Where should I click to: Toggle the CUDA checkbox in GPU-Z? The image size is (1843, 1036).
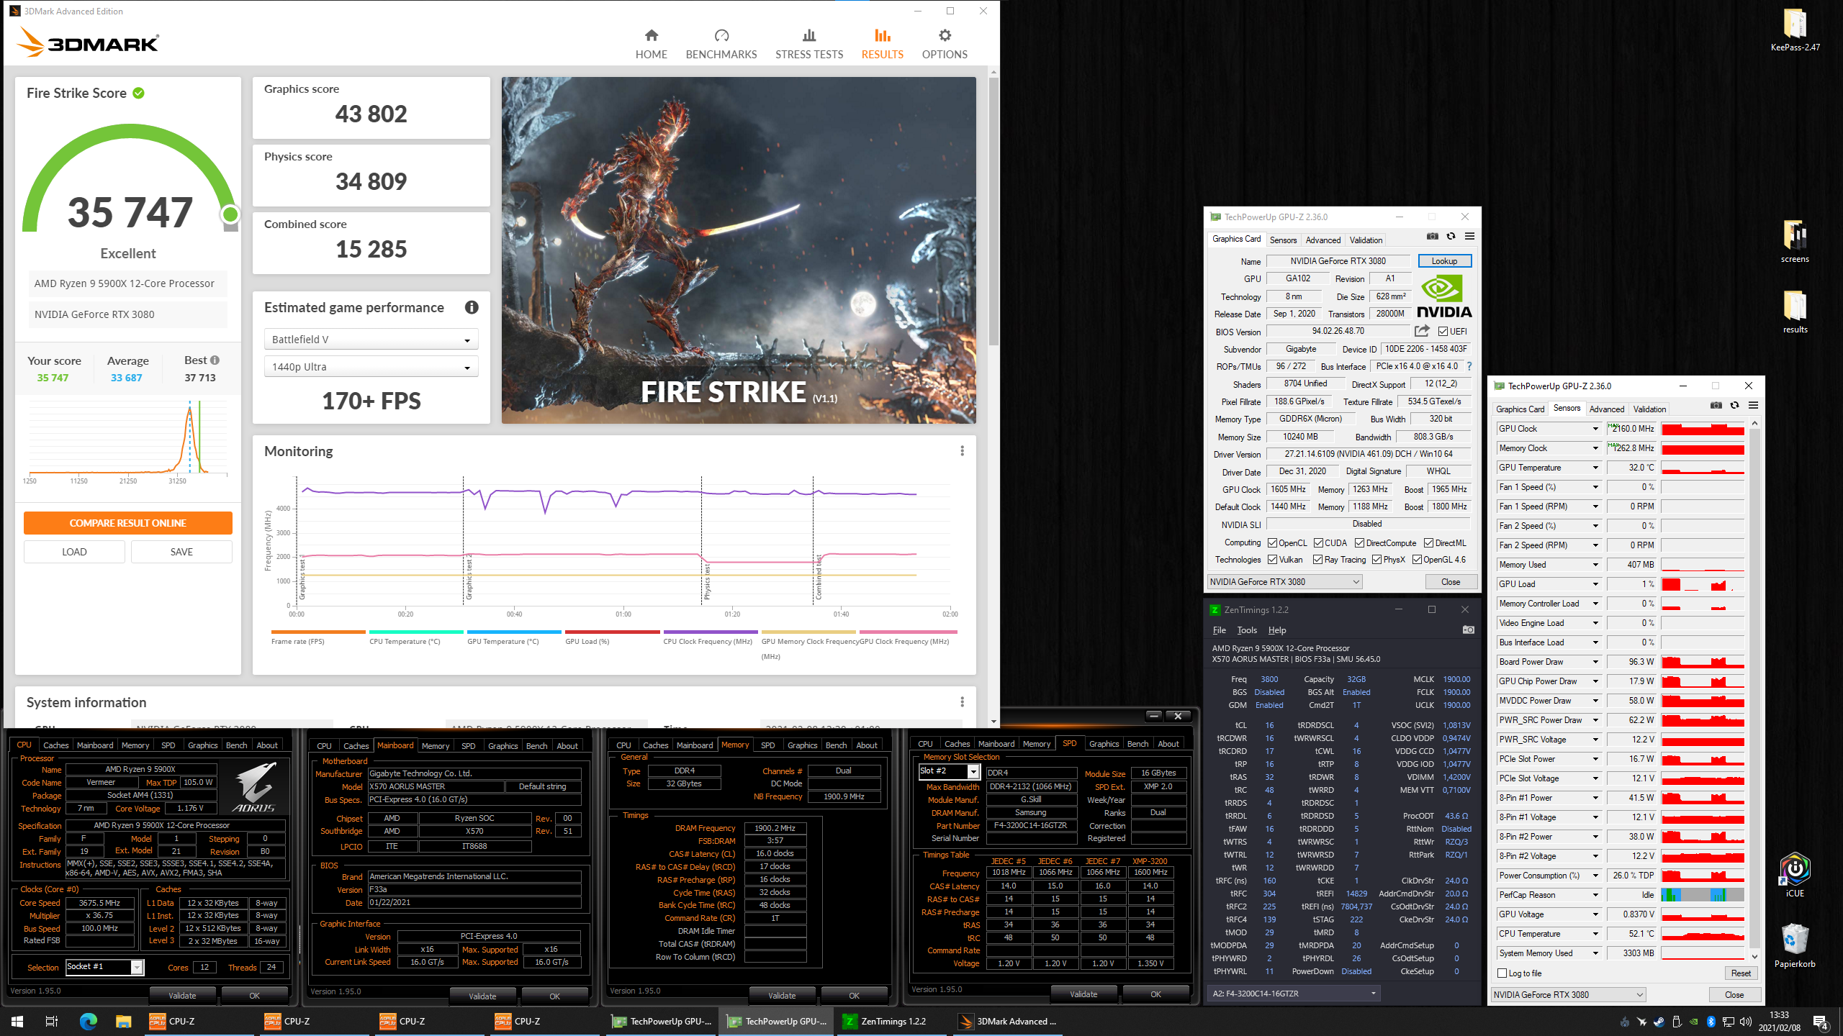(1319, 543)
